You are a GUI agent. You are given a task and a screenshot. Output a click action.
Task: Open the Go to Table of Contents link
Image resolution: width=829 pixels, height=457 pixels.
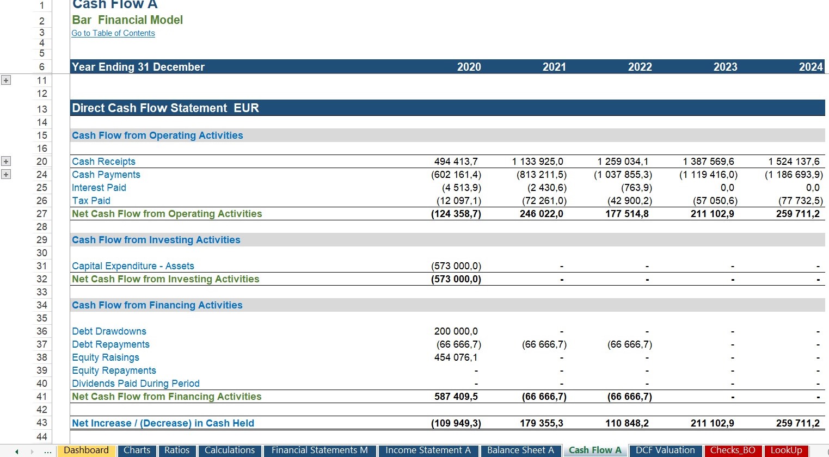click(x=113, y=33)
